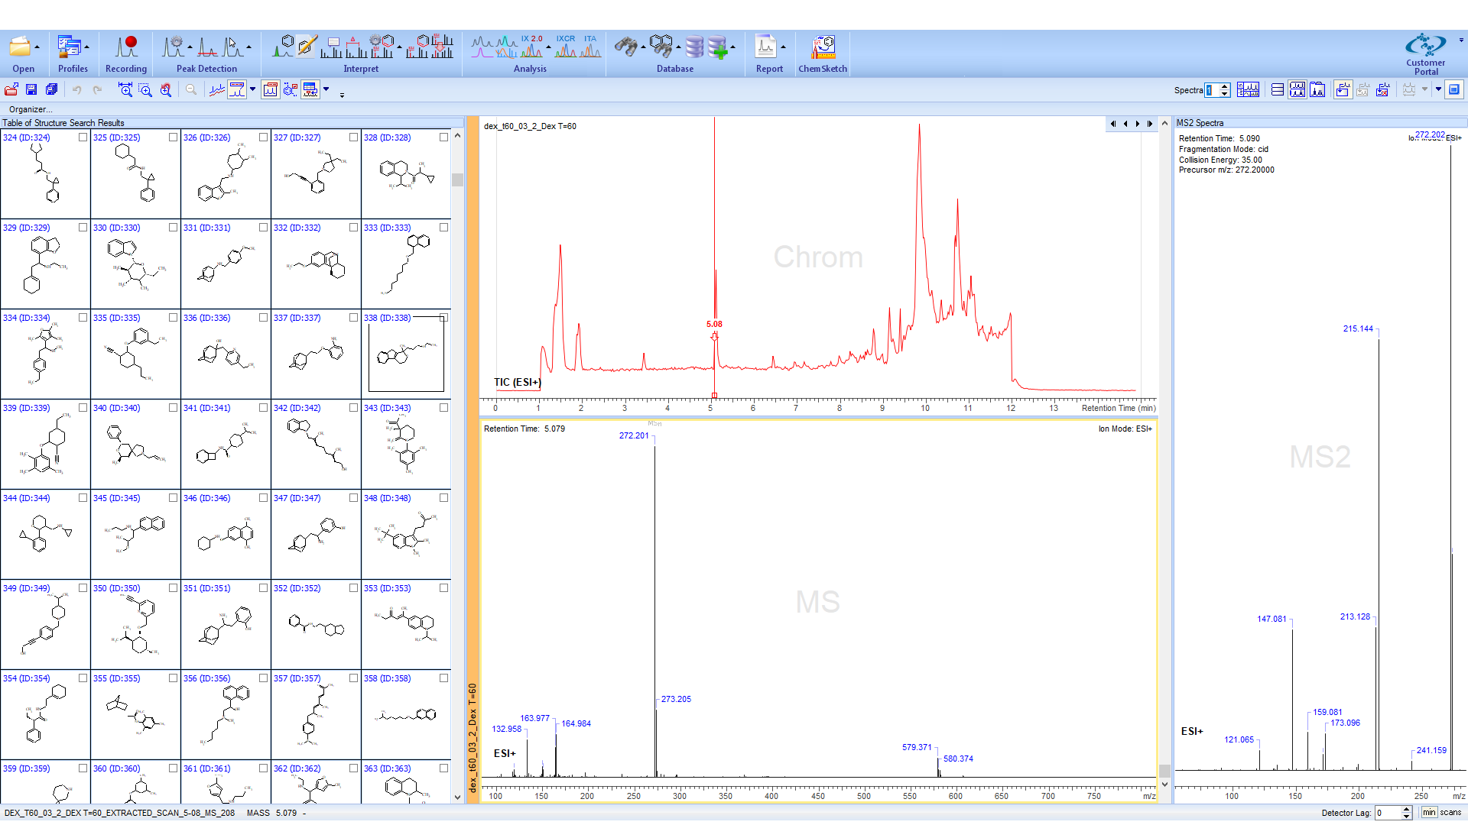Open the Organizer menu

(31, 109)
